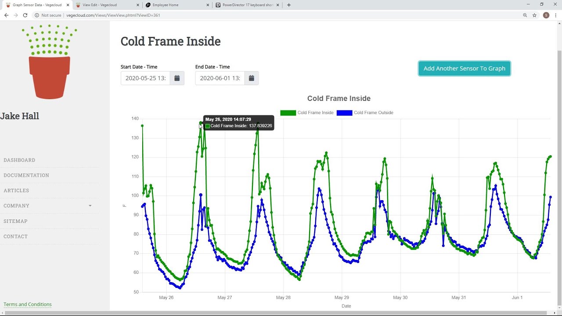Close the Employee Home tab
This screenshot has width=562, height=316.
(207, 5)
